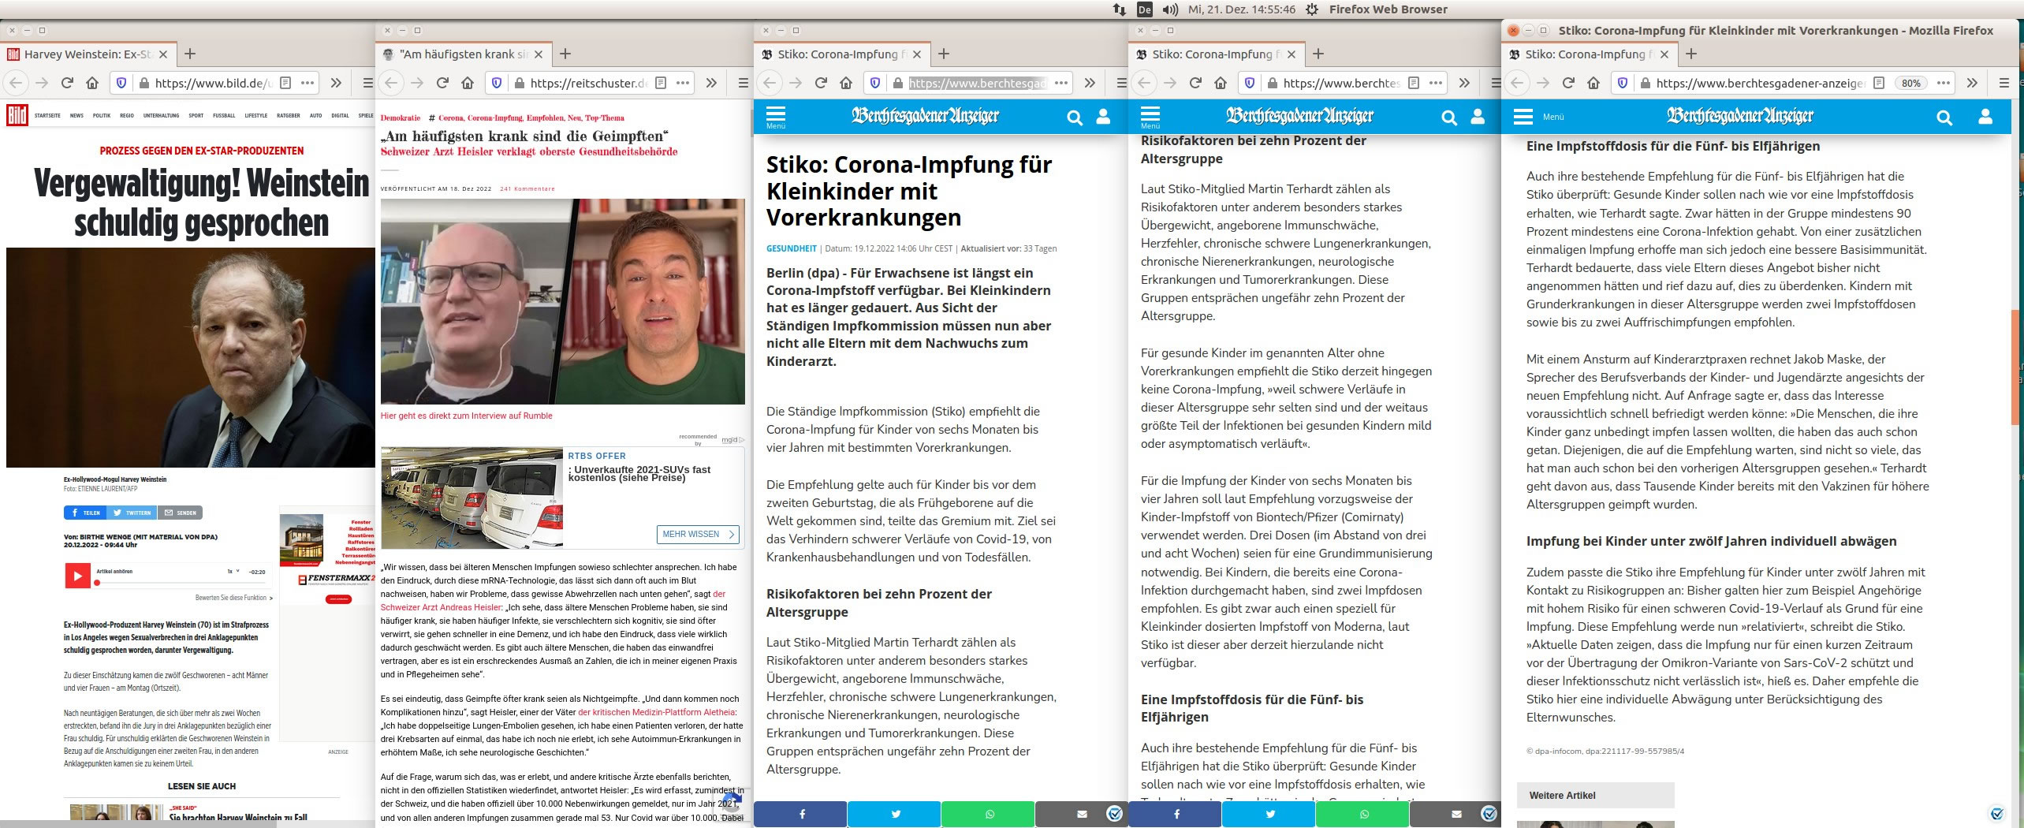Reload the page in the Bild window
2024x828 pixels.
68,83
